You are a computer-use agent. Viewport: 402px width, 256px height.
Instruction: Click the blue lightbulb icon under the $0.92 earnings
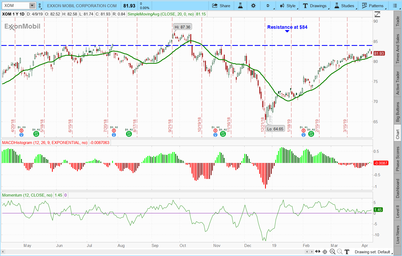(x=114, y=135)
